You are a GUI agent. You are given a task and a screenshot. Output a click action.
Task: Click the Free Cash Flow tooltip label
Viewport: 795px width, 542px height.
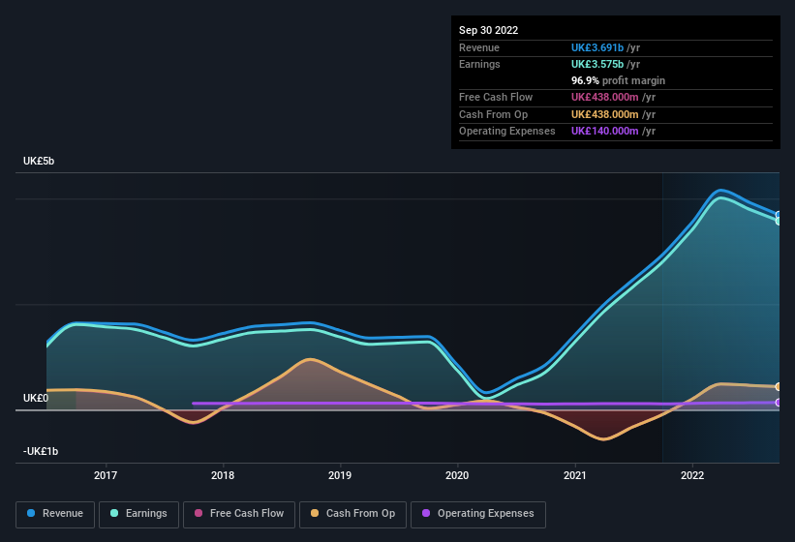click(x=496, y=97)
